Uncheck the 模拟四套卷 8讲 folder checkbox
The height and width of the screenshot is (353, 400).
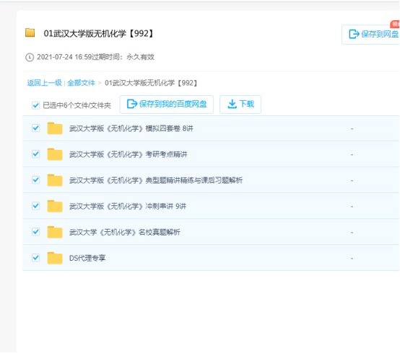coord(35,128)
